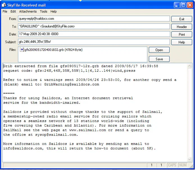Click the '=====' separator text line
The image size is (195, 170).
[9, 93]
